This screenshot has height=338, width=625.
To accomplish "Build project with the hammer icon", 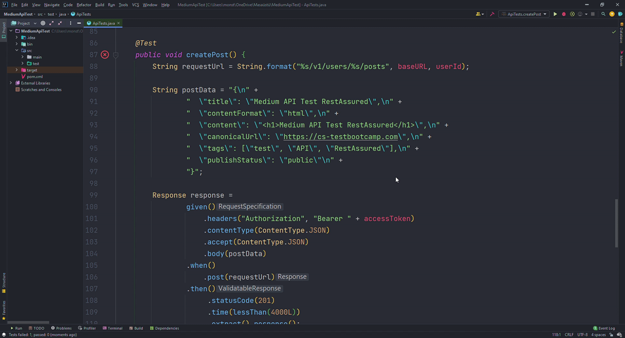I will [x=492, y=14].
